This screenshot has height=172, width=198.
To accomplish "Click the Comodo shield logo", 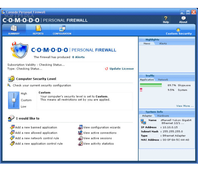I will tap(19, 50).
